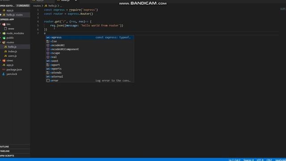Viewport: 286px width, 161px height.
Task: Click the snippet icon beside error suggestion
Action: tap(48, 80)
